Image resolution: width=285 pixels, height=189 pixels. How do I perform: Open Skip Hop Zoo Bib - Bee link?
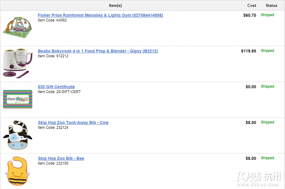coord(61,158)
